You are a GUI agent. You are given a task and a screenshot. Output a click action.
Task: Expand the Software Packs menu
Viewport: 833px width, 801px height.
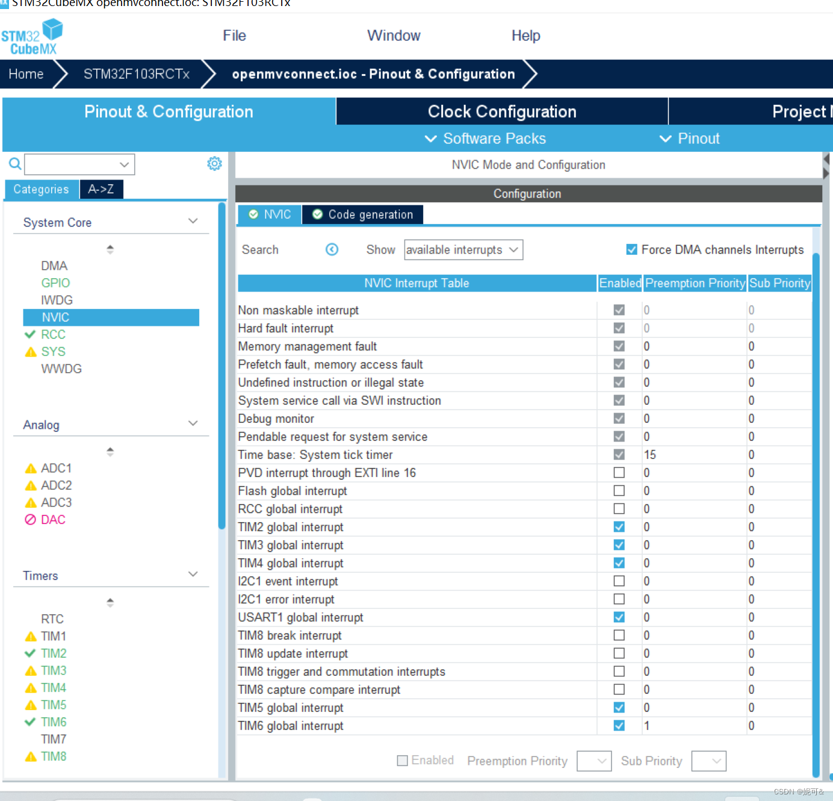coord(485,139)
